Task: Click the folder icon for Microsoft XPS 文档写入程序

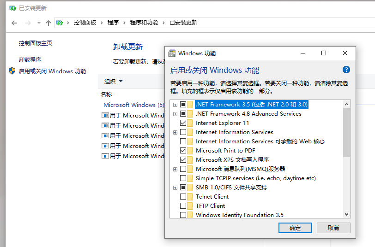Action: tap(190, 159)
